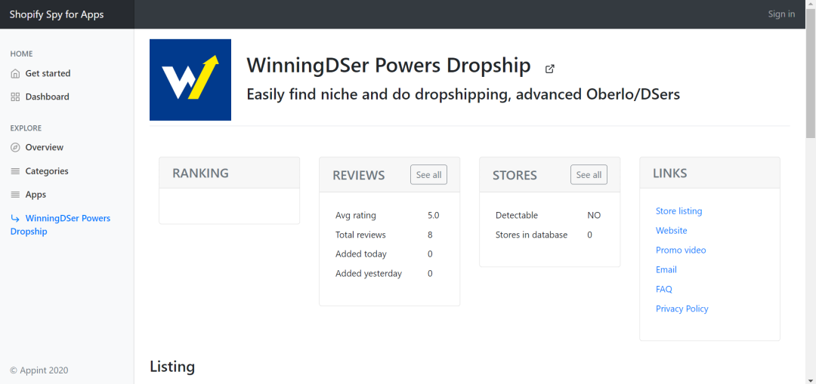Viewport: 816px width, 384px height.
Task: Click the EXPLORE sidebar section label
Action: [x=26, y=127]
